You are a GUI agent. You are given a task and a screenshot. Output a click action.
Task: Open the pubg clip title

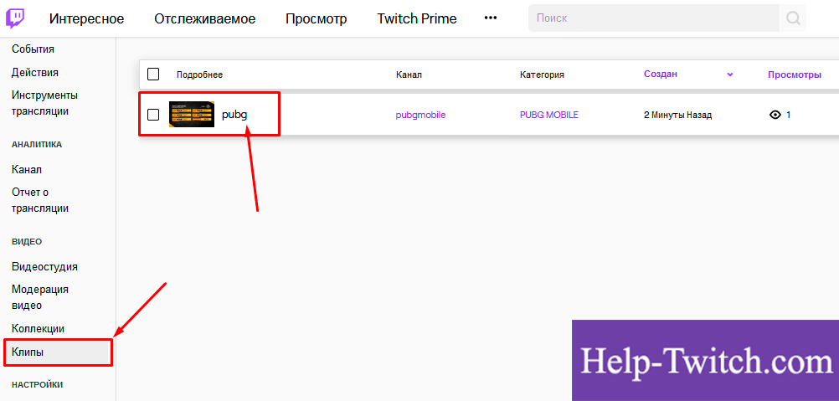tap(235, 115)
